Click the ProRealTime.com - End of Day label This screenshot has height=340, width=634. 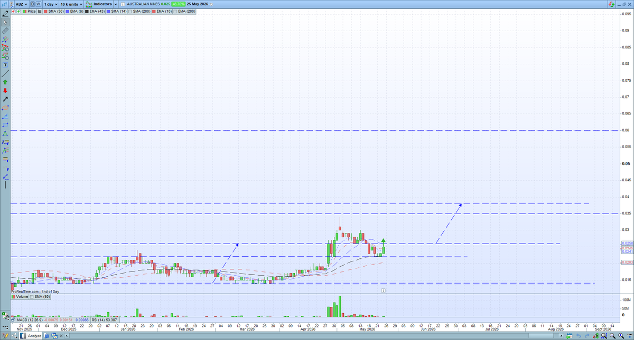point(35,291)
